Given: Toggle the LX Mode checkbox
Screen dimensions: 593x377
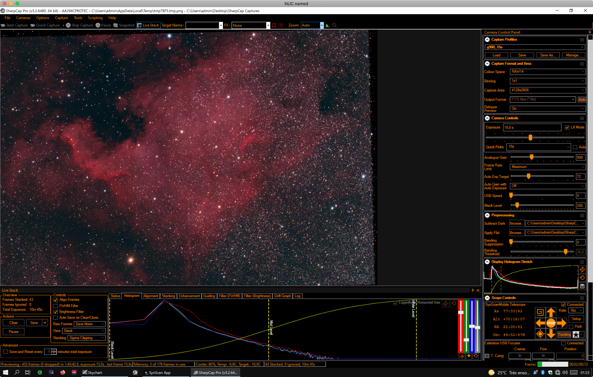Looking at the screenshot, I should click(567, 127).
